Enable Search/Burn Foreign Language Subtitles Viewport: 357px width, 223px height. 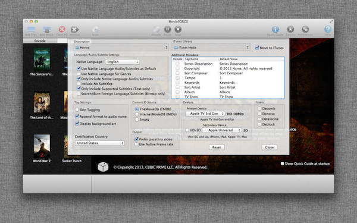coord(79,94)
